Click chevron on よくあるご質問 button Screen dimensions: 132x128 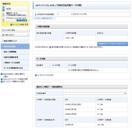[x=28, y=30]
